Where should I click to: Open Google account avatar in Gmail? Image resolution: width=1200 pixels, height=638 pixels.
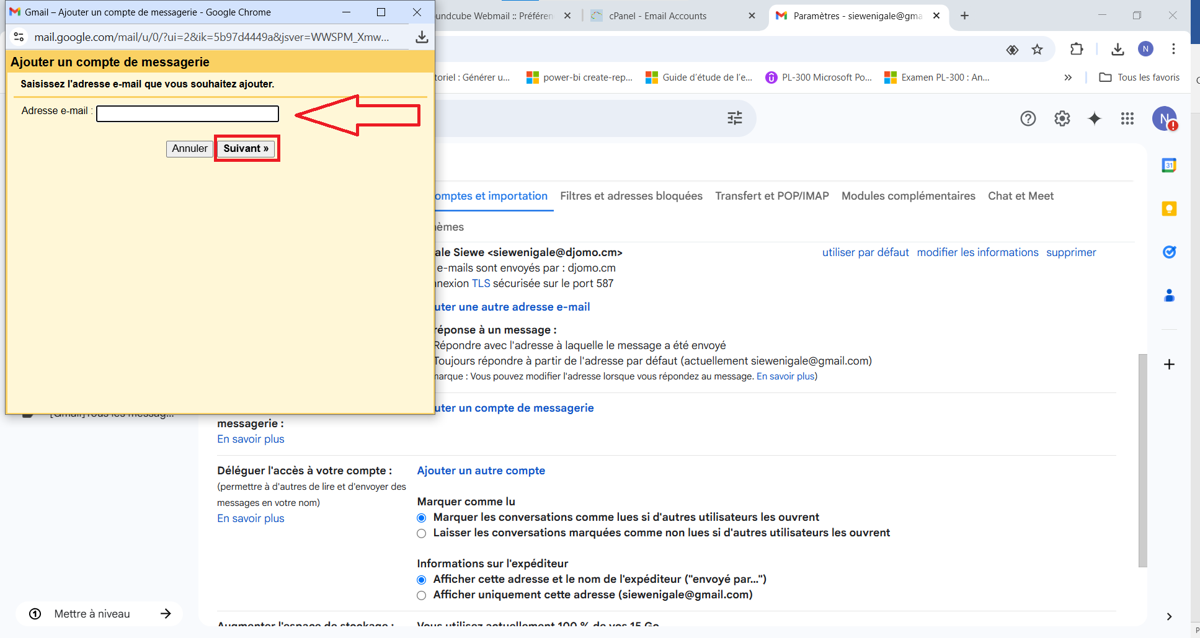1165,118
